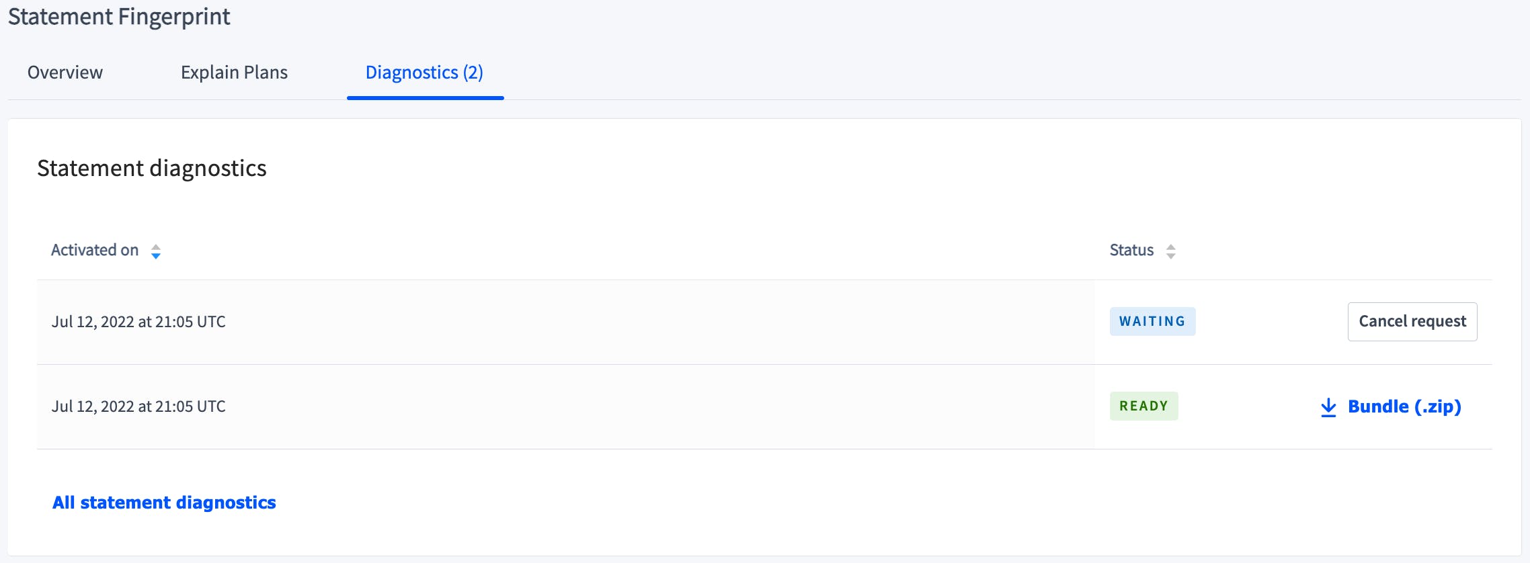This screenshot has width=1530, height=563.
Task: Select the Diagnostics (2) tab
Action: coord(424,73)
